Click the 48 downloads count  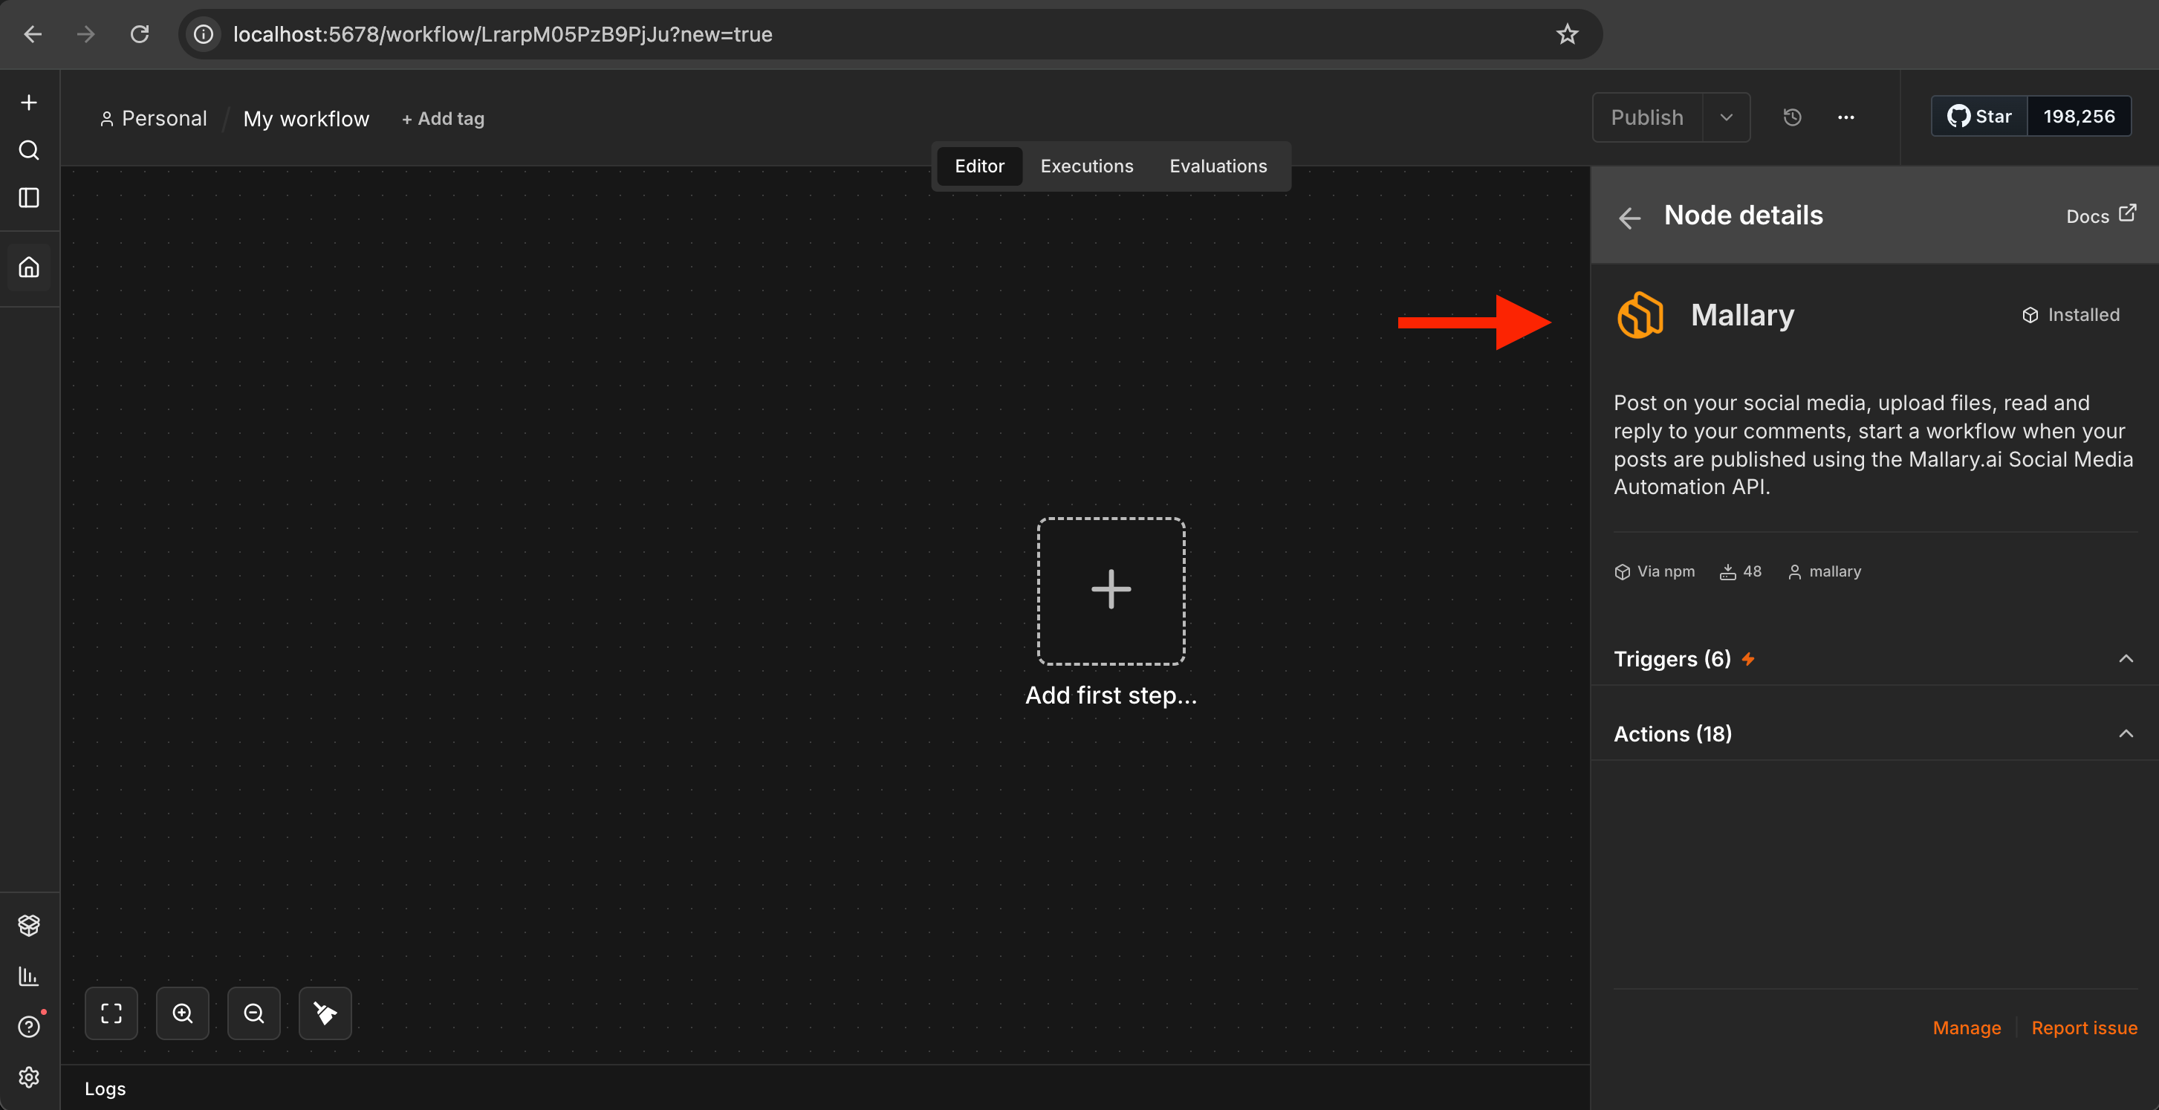(1740, 572)
